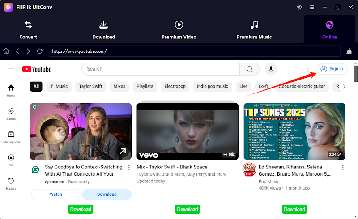The height and width of the screenshot is (219, 358).
Task: Select the Acoustic-electric guitar chip
Action: [x=302, y=86]
